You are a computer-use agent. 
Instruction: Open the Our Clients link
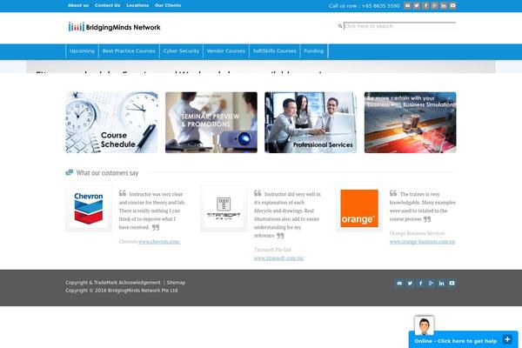click(x=168, y=5)
